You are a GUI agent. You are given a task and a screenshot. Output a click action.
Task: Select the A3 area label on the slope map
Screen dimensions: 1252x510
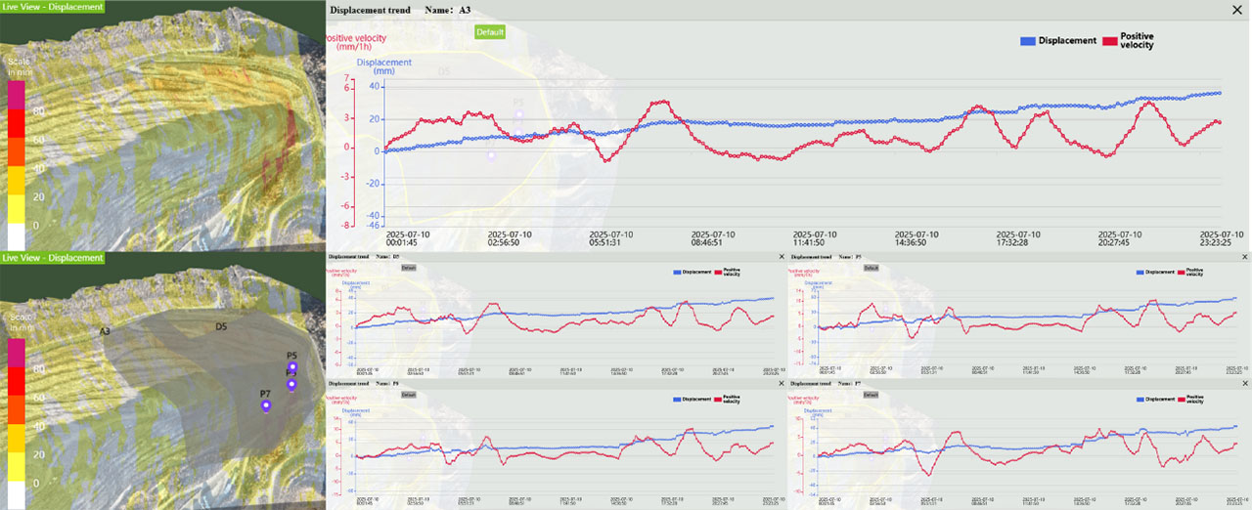105,332
